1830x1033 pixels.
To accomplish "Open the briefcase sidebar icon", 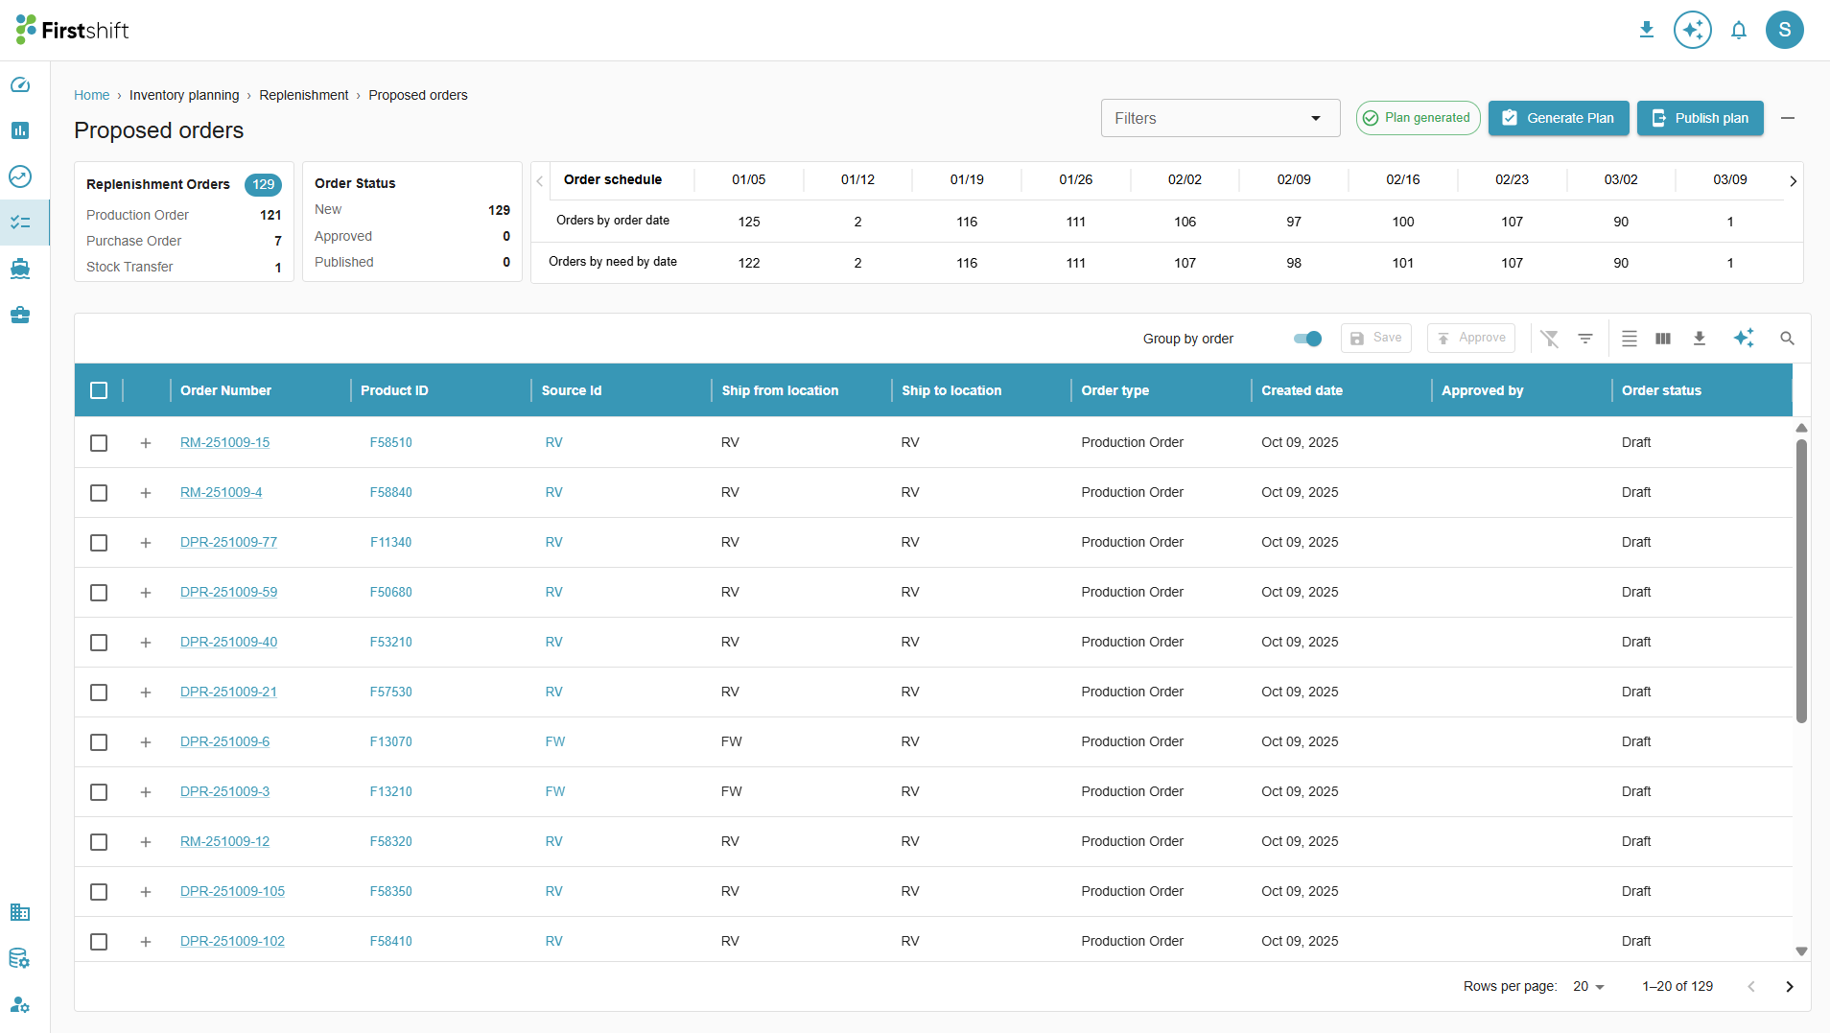I will [20, 315].
